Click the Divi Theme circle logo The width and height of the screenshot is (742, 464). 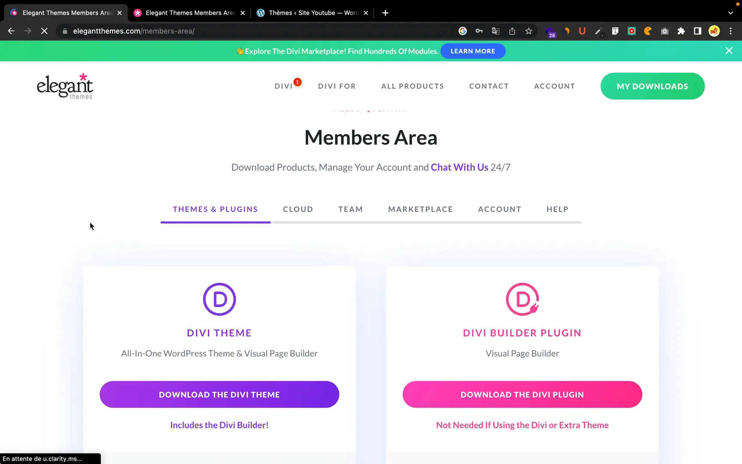[x=219, y=299]
